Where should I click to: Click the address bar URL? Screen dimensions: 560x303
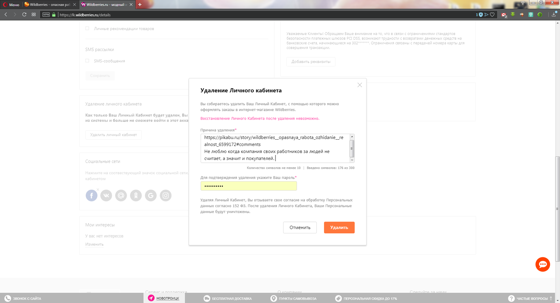[x=85, y=15]
